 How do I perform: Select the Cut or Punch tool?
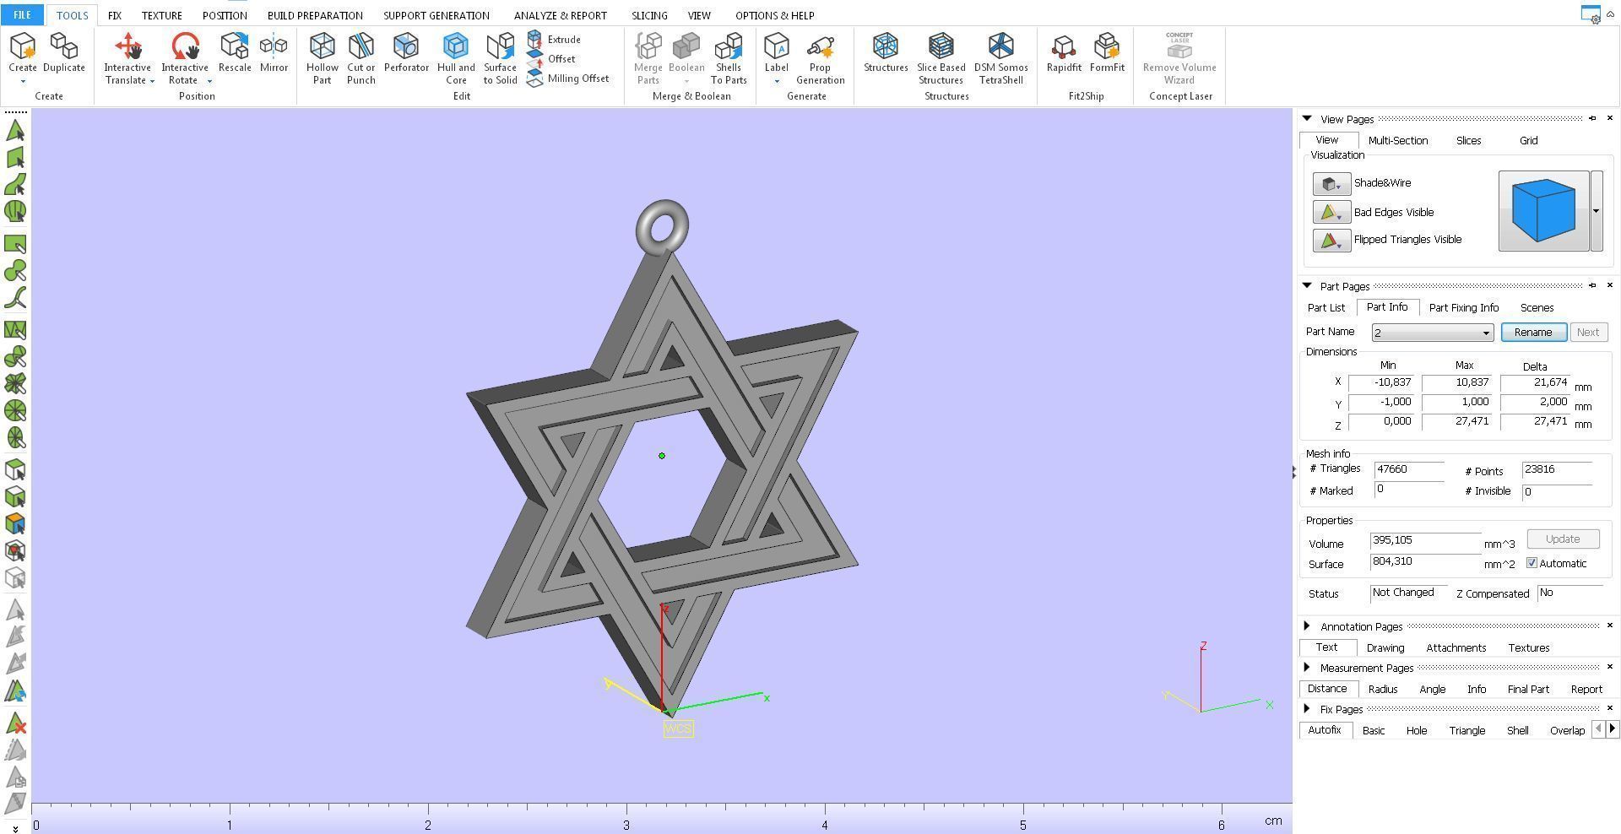click(361, 57)
